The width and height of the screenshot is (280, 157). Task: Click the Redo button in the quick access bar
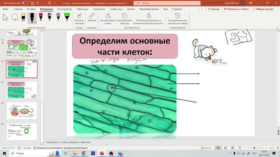pos(45,3)
